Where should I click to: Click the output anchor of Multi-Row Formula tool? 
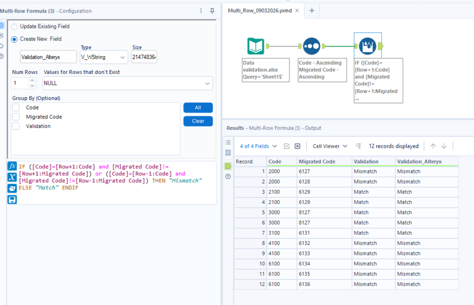coord(381,46)
